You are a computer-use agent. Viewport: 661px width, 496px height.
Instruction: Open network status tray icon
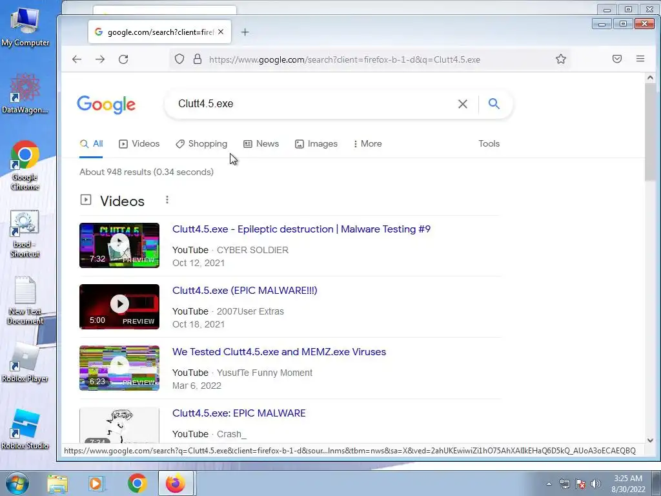(x=564, y=484)
